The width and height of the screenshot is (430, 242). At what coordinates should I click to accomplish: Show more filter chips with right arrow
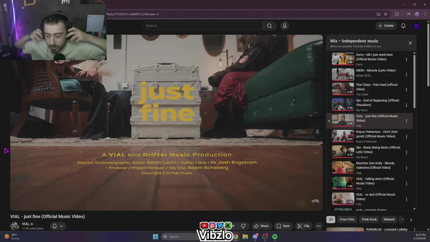click(411, 220)
